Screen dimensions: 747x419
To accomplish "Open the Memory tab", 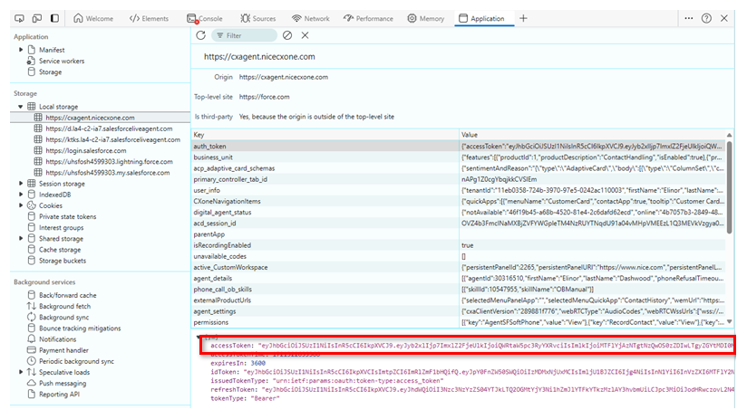I will [426, 18].
